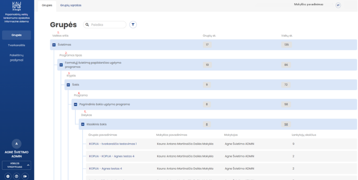
Task: Collapse the Šokis direction row
Action: point(68,85)
